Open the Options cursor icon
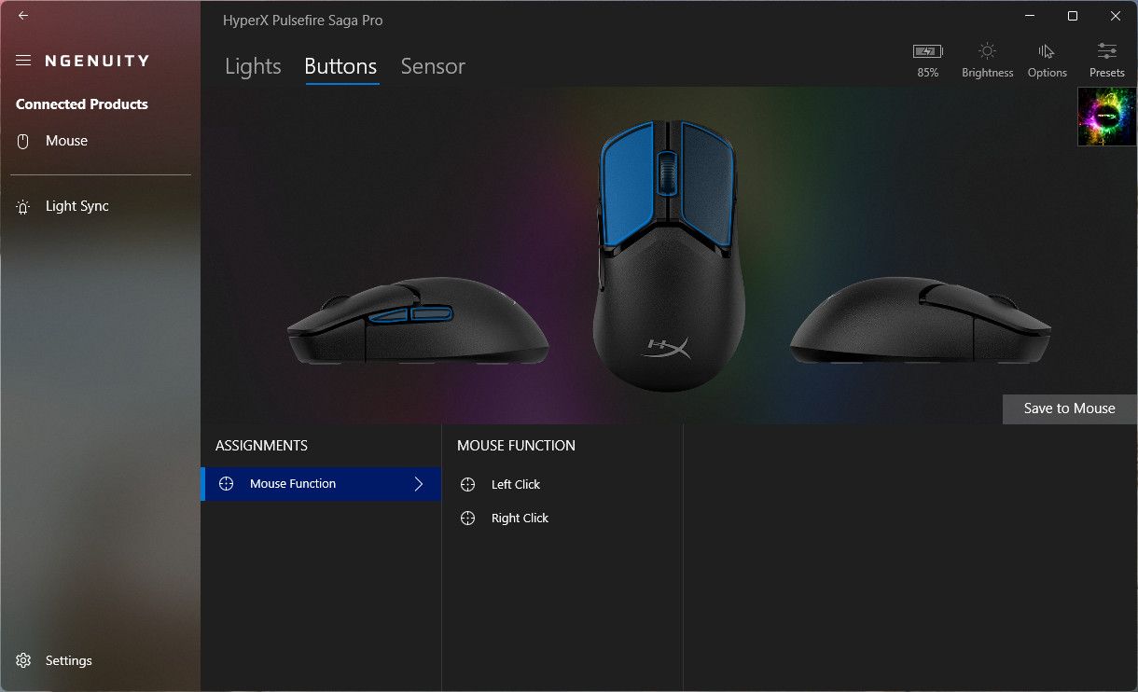 click(x=1047, y=51)
